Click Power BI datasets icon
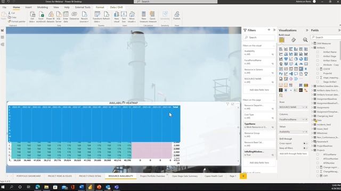 point(51,16)
